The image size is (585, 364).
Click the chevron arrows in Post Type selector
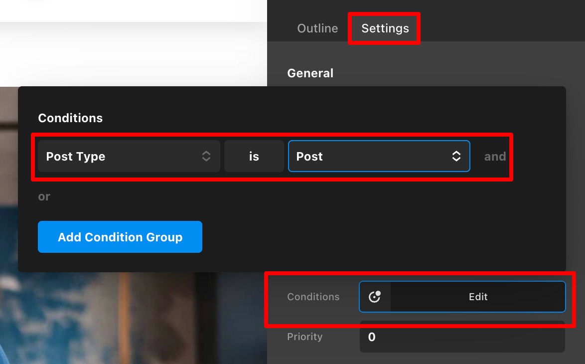(206, 157)
